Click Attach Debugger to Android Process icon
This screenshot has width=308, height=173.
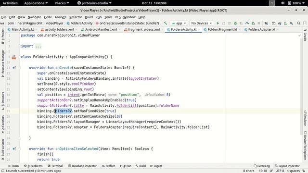pyautogui.click(x=253, y=23)
